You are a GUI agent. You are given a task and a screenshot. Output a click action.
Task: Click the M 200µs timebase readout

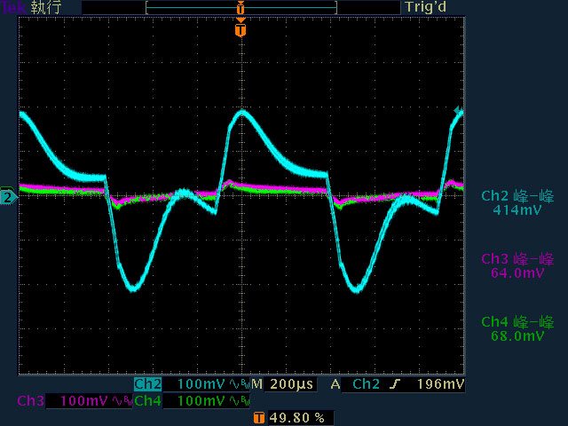coord(281,384)
